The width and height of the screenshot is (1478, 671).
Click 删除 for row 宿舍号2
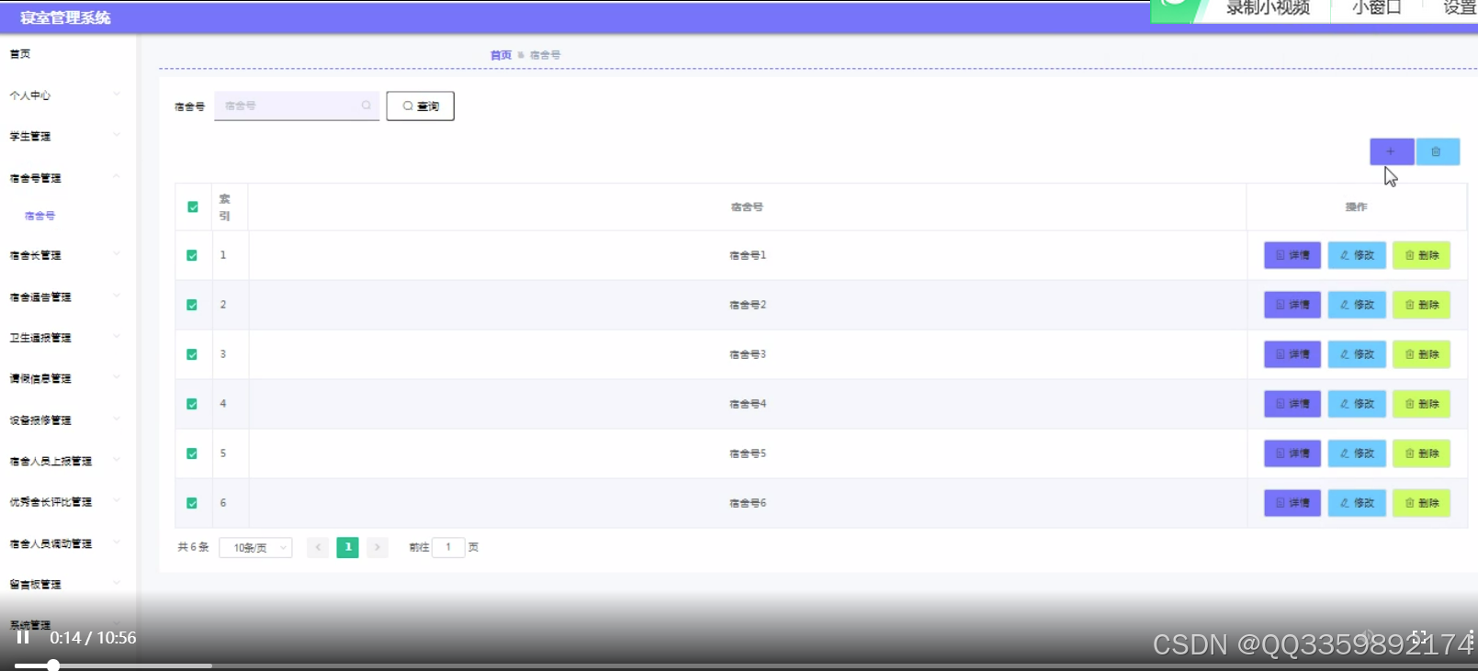coord(1421,305)
